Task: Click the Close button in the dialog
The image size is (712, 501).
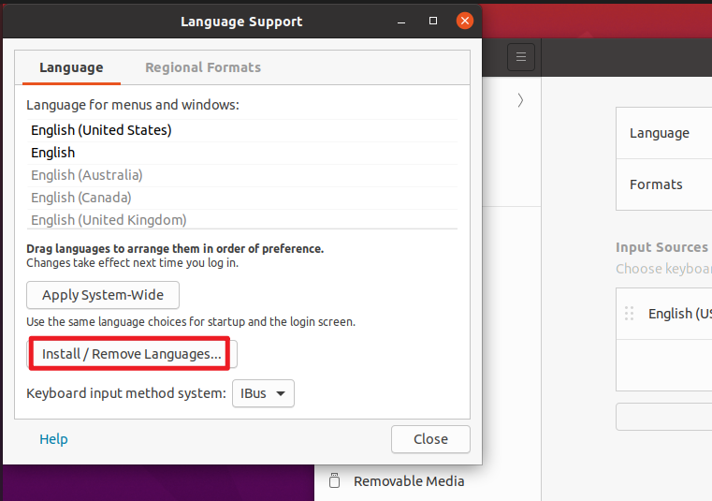Action: [x=430, y=439]
